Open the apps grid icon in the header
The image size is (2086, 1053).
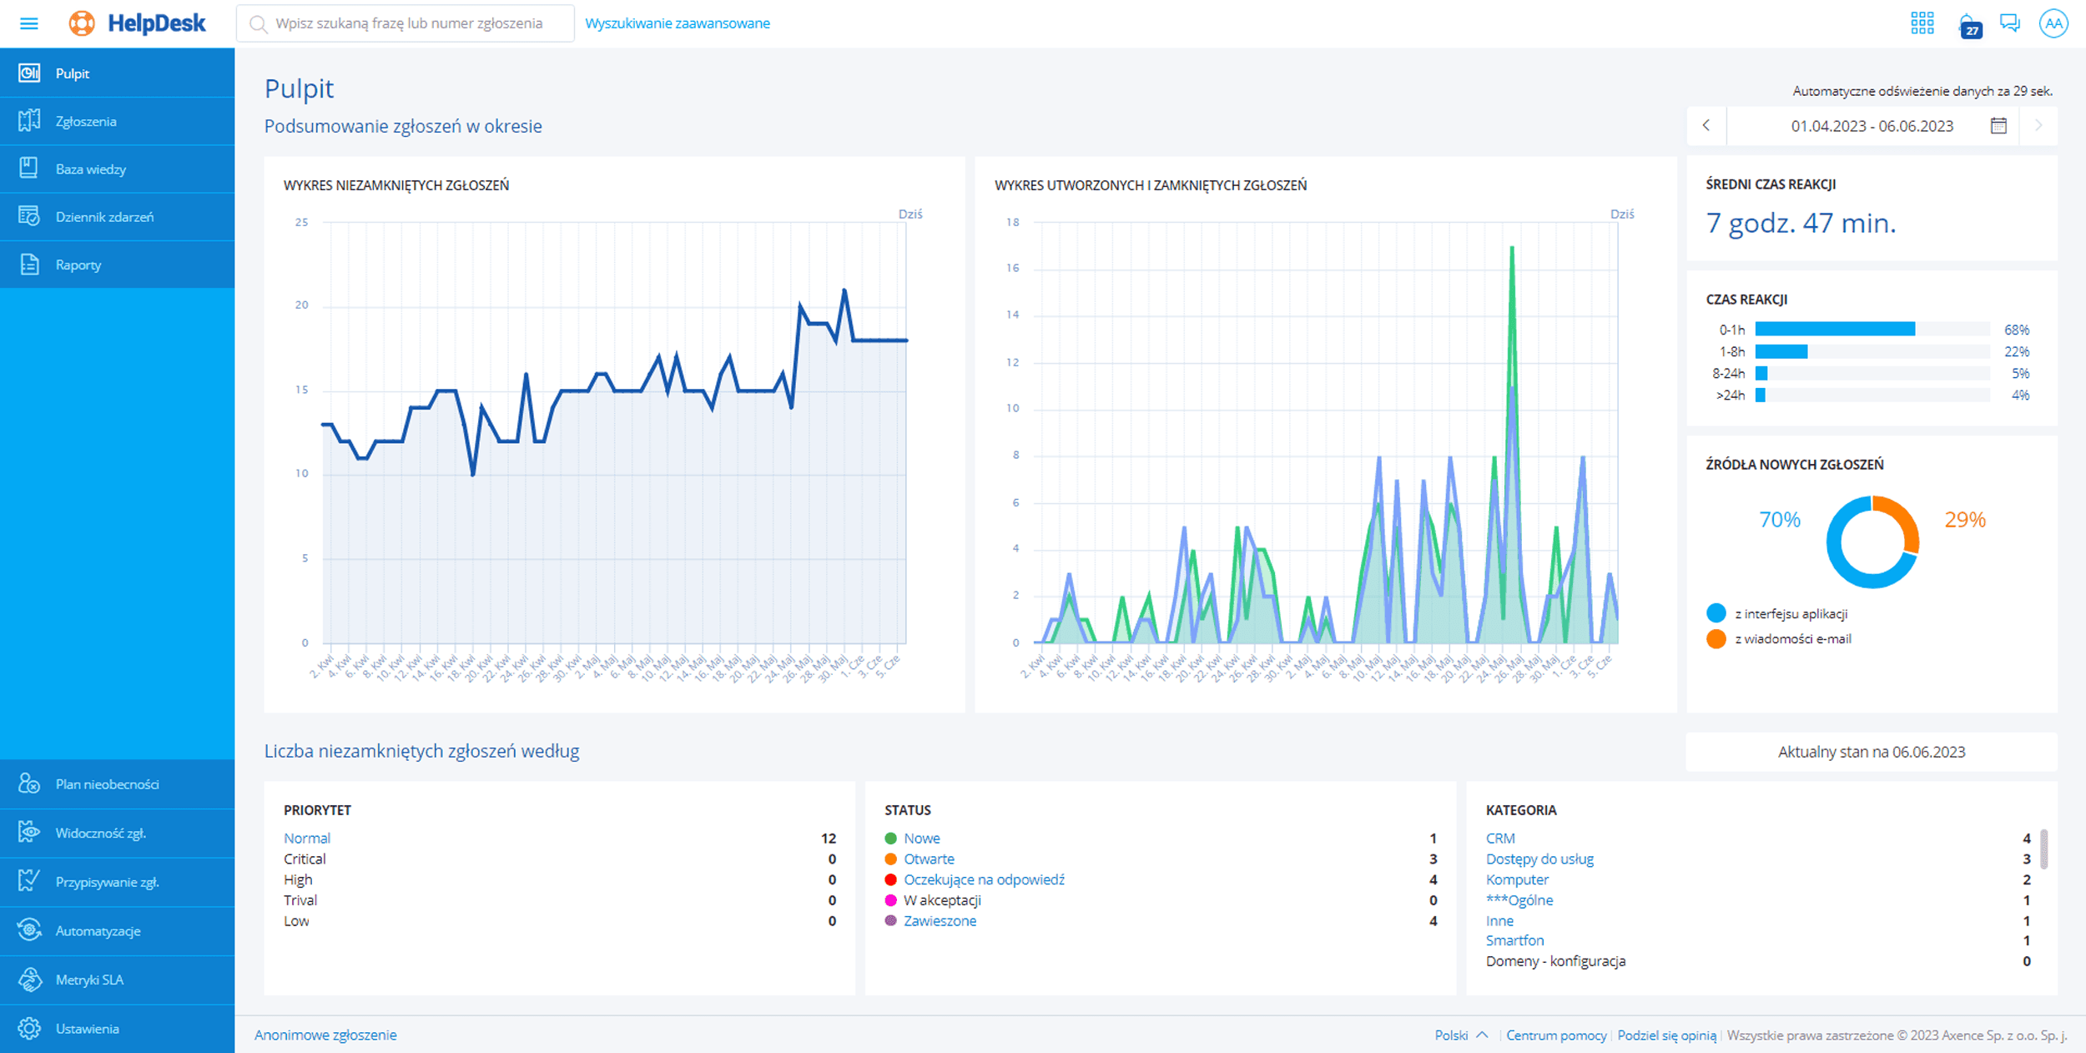(x=1922, y=23)
